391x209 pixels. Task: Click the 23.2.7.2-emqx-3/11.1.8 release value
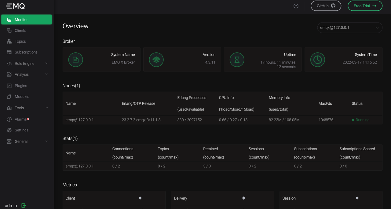point(141,120)
